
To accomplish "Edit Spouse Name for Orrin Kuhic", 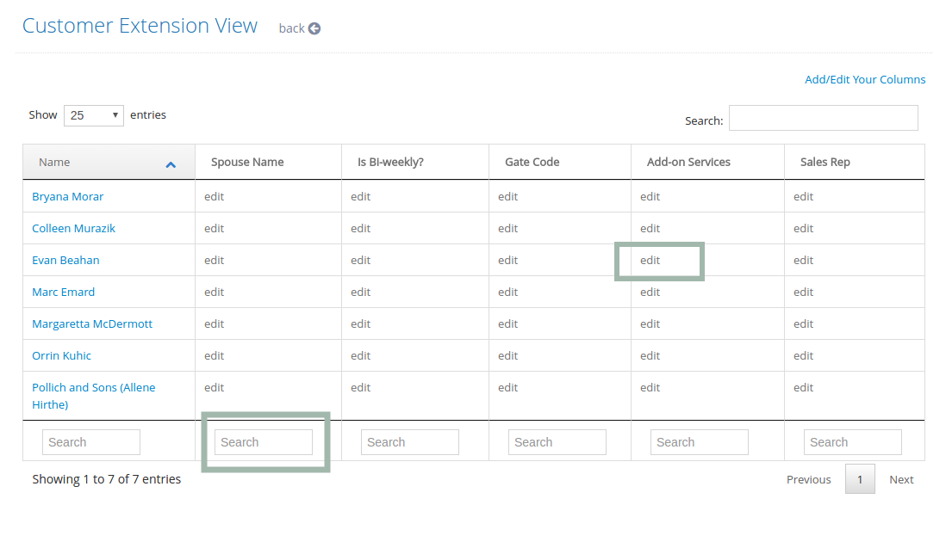I will (214, 356).
